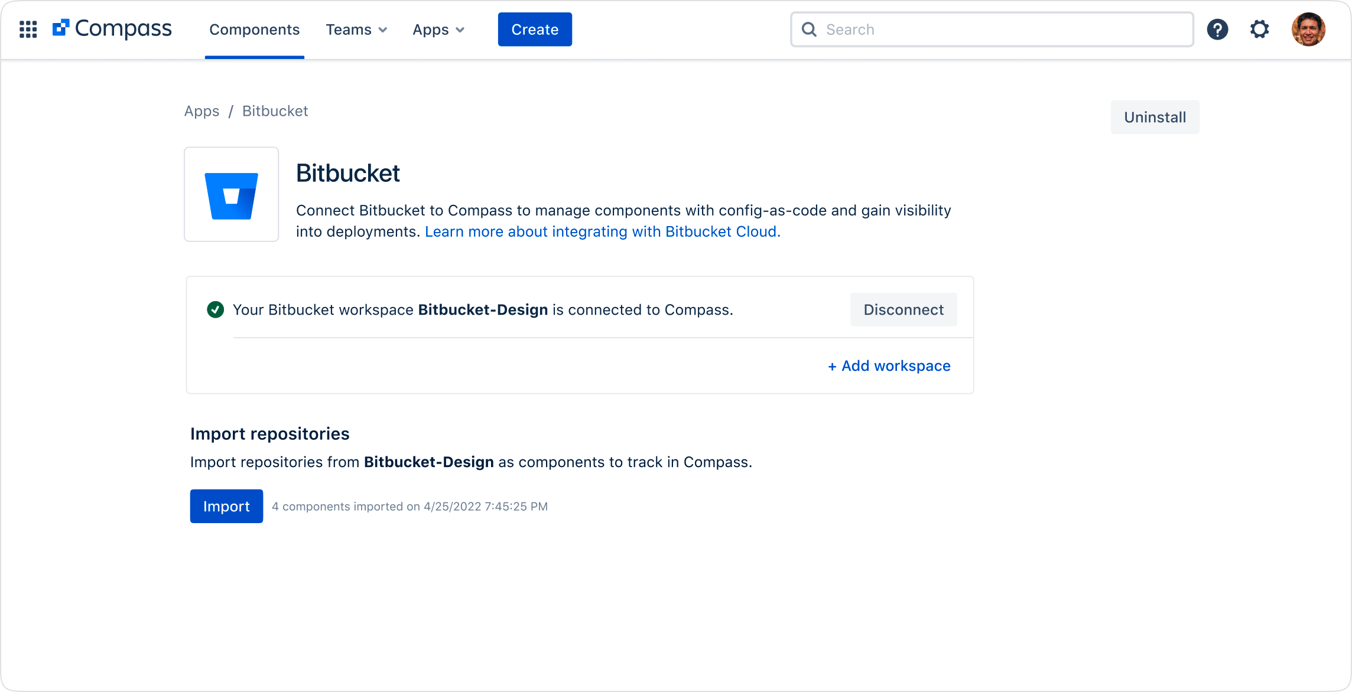Click the Bitbucket breadcrumb entry
This screenshot has width=1352, height=692.
click(x=274, y=110)
